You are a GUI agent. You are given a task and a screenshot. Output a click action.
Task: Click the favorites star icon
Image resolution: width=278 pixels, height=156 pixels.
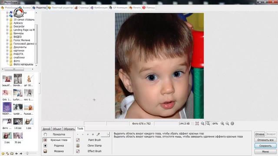[x=3, y=153]
